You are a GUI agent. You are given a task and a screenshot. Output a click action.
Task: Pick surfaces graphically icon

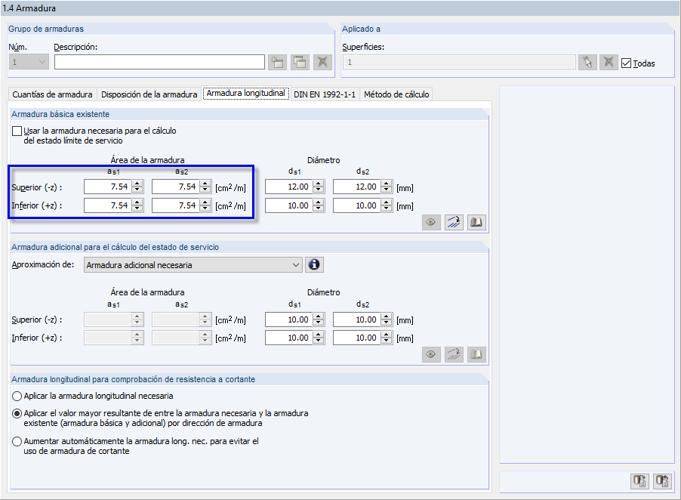pyautogui.click(x=587, y=62)
